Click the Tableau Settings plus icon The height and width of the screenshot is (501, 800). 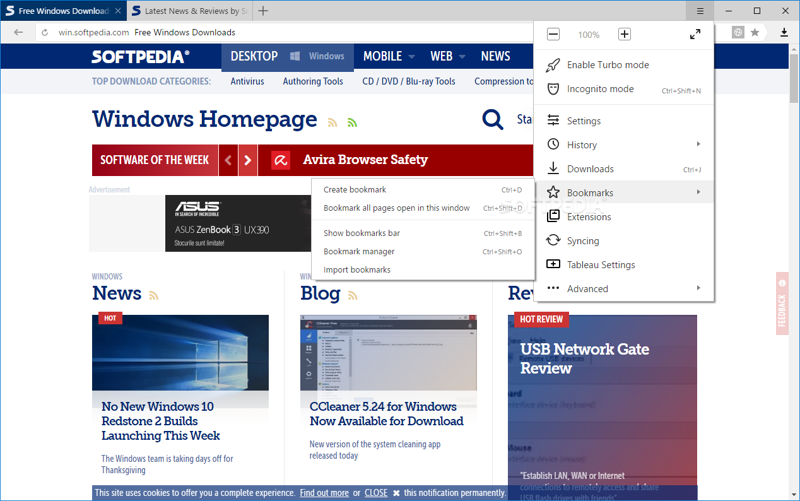pos(553,264)
